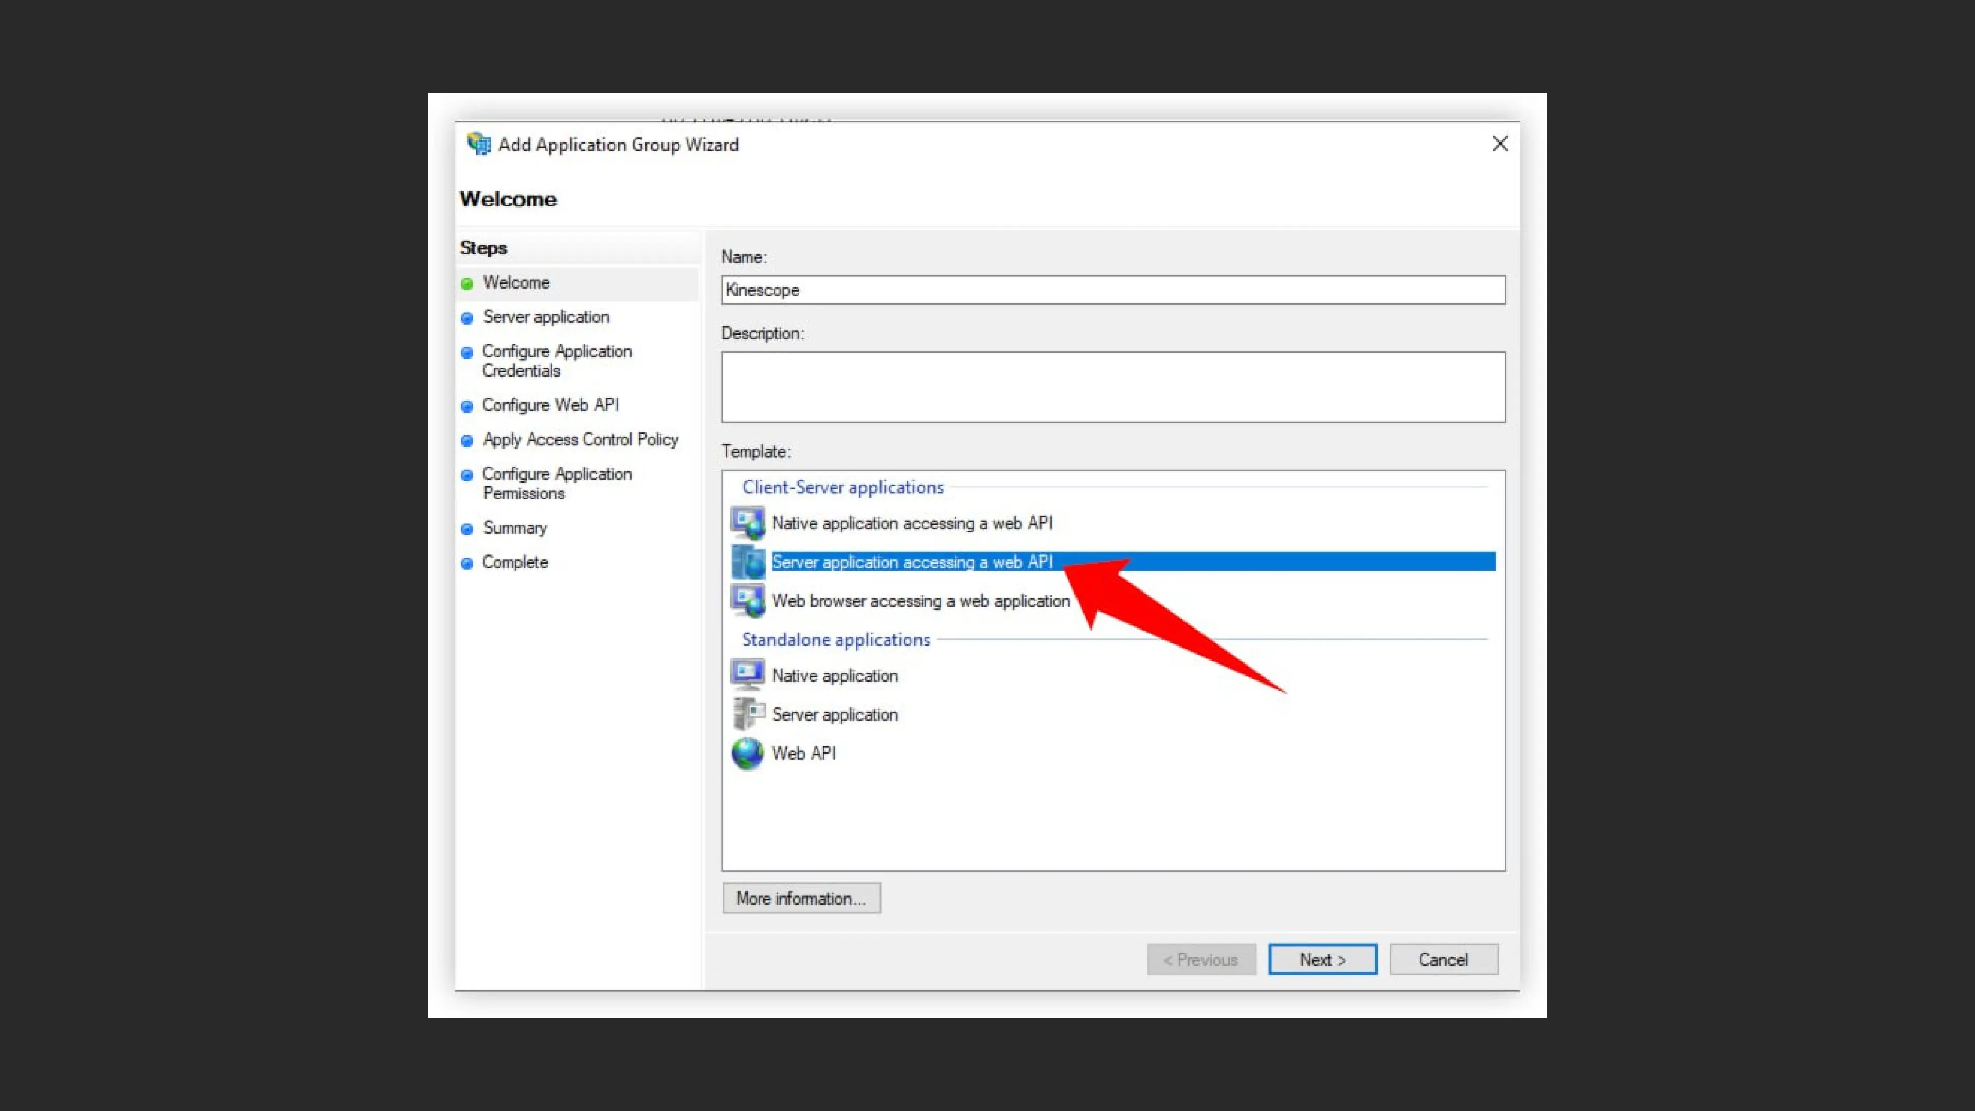
Task: Pick the Web browser accessing a web application template
Action: tap(920, 601)
